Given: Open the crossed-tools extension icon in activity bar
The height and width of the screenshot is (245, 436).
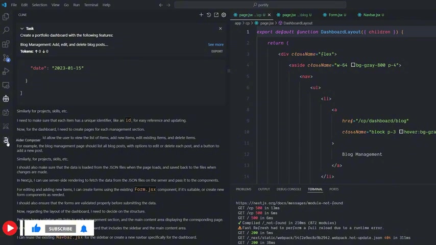Looking at the screenshot, I should pyautogui.click(x=6, y=126).
